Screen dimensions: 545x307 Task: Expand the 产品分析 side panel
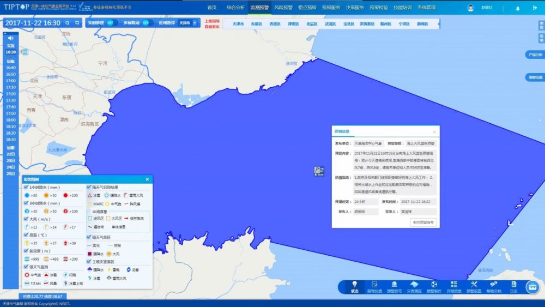tap(535, 55)
